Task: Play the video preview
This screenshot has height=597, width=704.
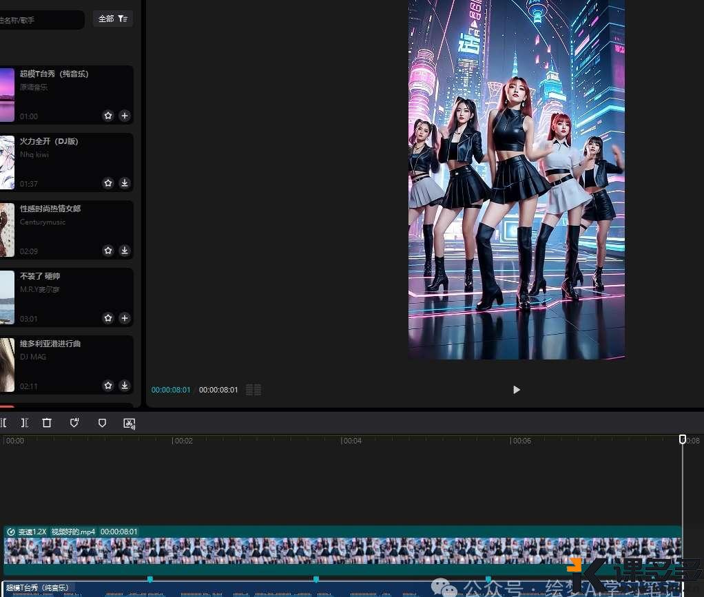Action: tap(517, 390)
